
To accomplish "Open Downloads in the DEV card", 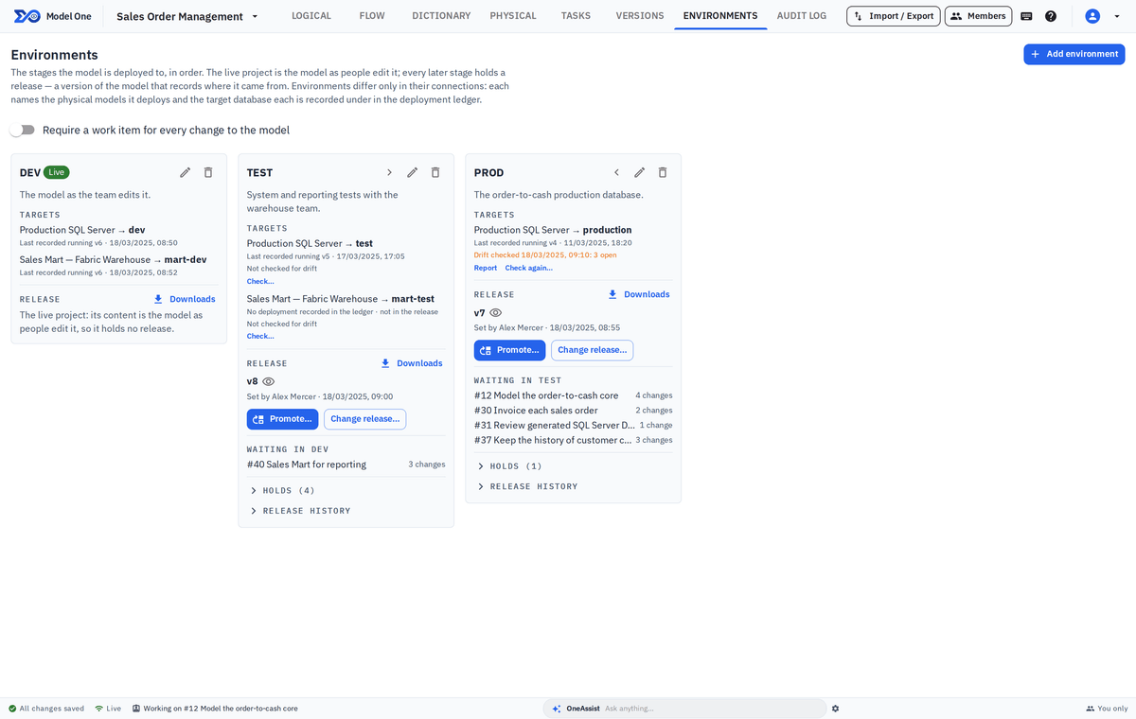I will coord(185,299).
